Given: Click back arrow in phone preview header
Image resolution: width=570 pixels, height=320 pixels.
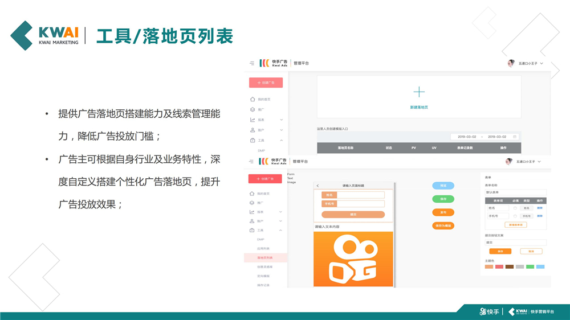Looking at the screenshot, I should coord(317,186).
